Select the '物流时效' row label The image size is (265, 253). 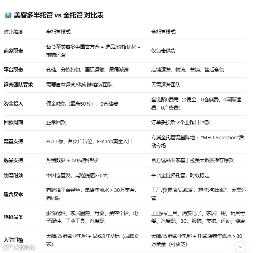[14, 175]
